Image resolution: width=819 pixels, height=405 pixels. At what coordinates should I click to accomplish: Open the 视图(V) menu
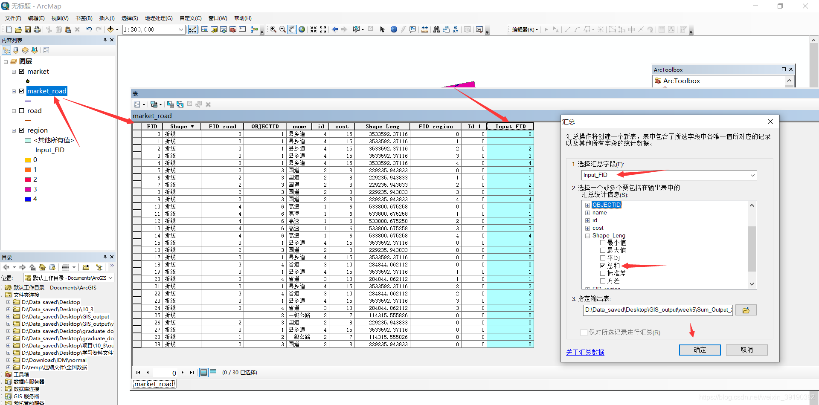(x=60, y=18)
